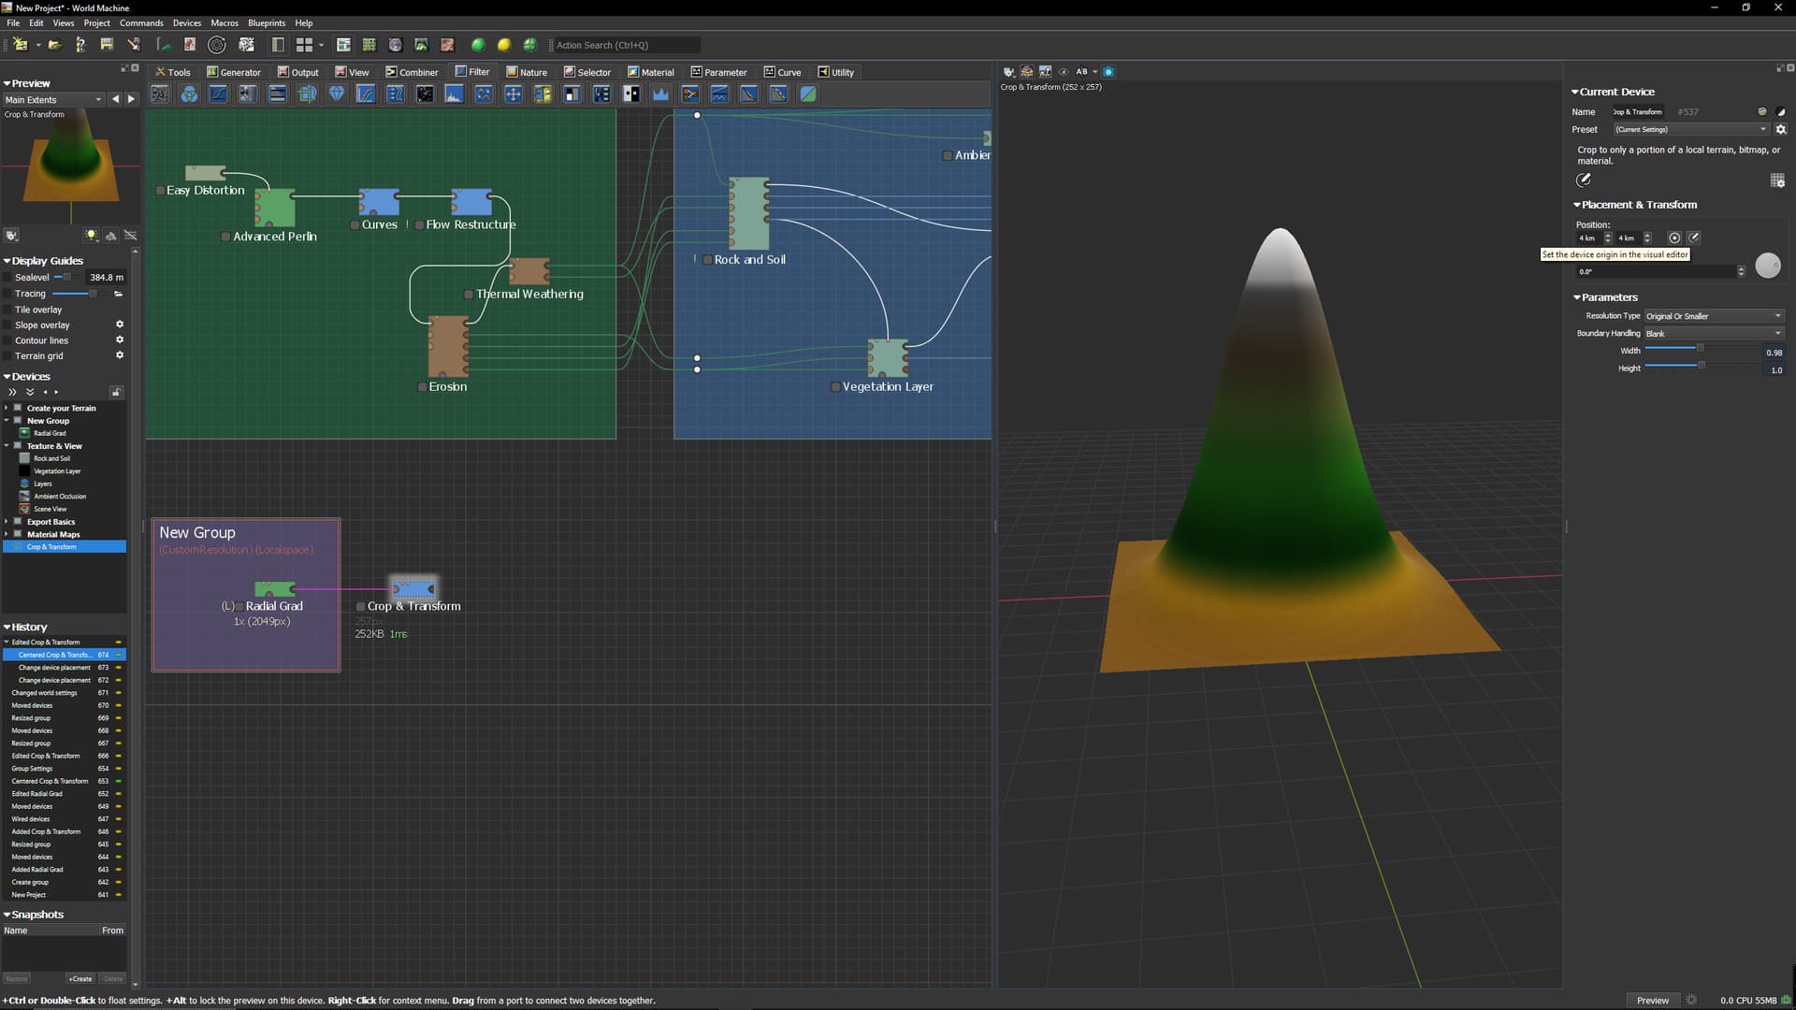
Task: Open the preset settings gear icon
Action: coord(1781,129)
